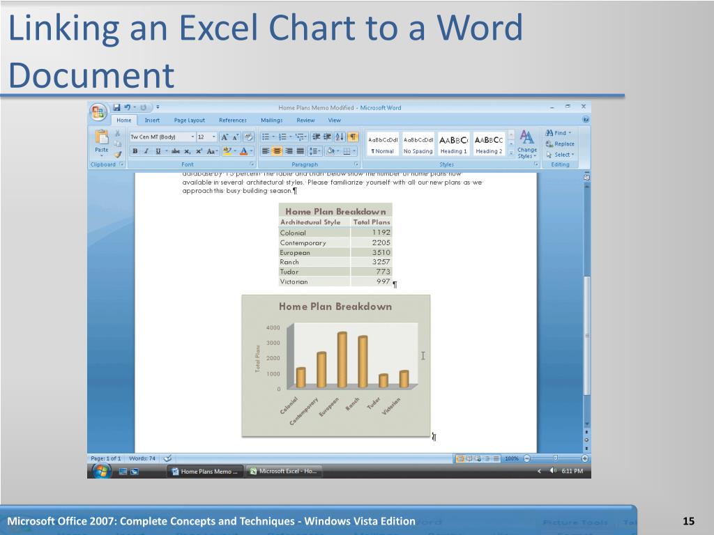The image size is (714, 535).
Task: Go to the Review tab
Action: [305, 120]
